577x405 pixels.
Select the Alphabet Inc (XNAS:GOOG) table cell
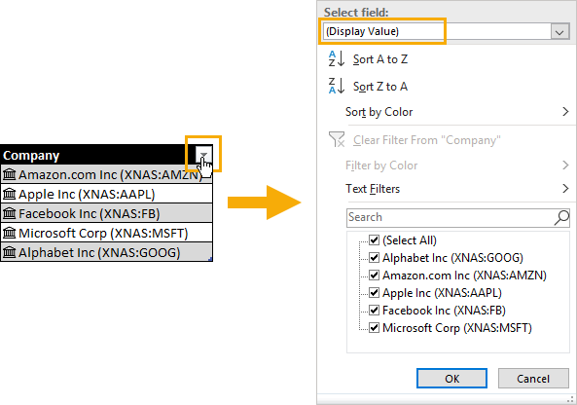[107, 252]
